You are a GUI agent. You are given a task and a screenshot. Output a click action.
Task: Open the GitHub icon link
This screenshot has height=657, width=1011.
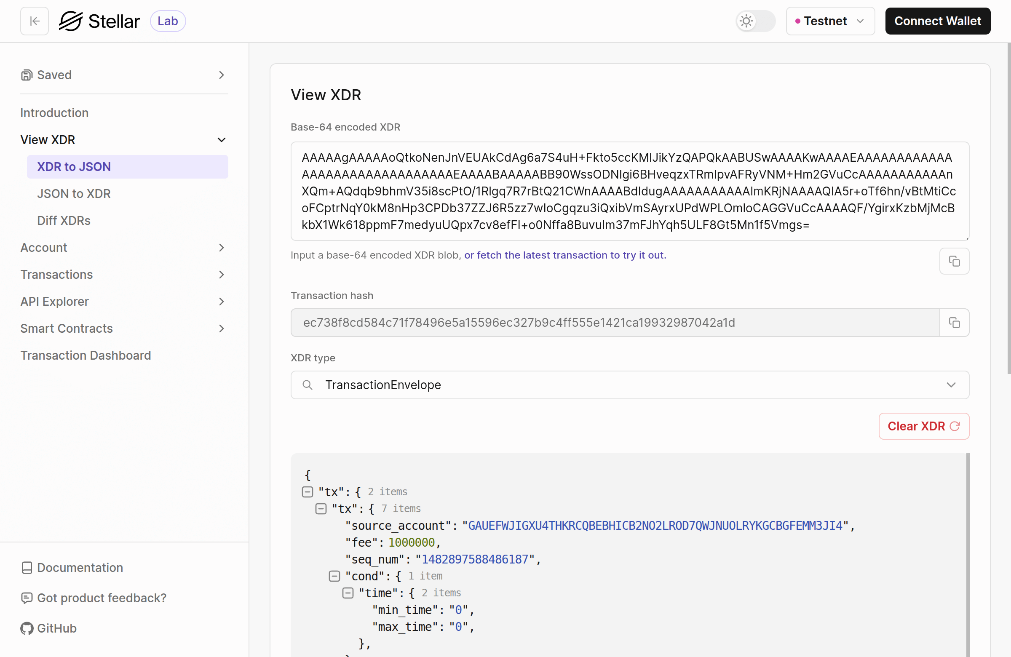click(x=27, y=628)
